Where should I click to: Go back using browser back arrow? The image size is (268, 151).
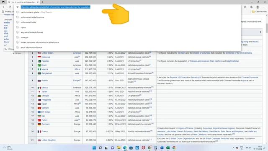point(4,7)
